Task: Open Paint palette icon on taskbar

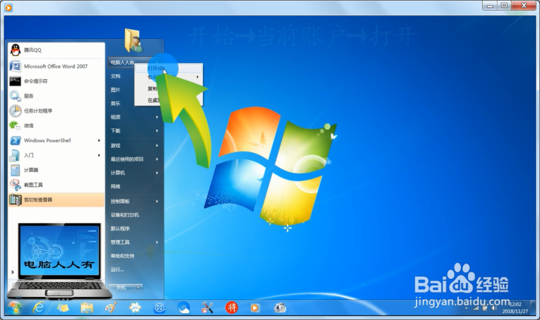Action: click(111, 308)
